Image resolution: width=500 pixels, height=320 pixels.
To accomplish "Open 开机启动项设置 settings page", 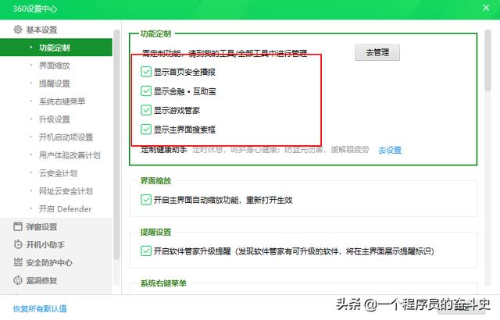I will pos(66,137).
